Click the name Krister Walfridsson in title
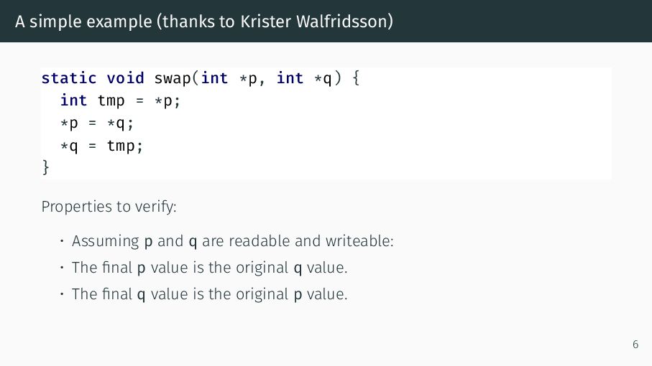 coord(314,22)
